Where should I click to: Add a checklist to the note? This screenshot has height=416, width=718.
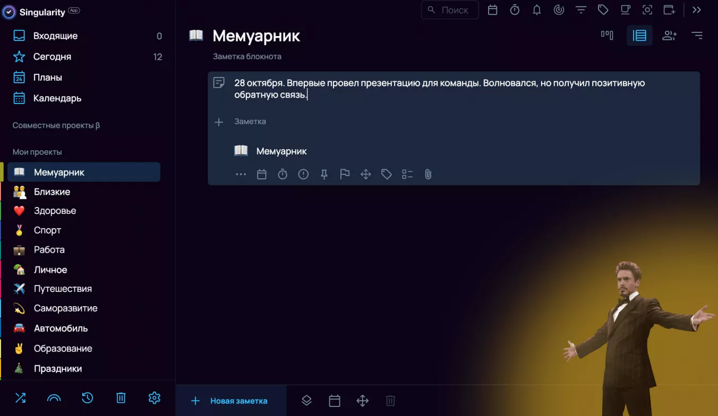407,174
